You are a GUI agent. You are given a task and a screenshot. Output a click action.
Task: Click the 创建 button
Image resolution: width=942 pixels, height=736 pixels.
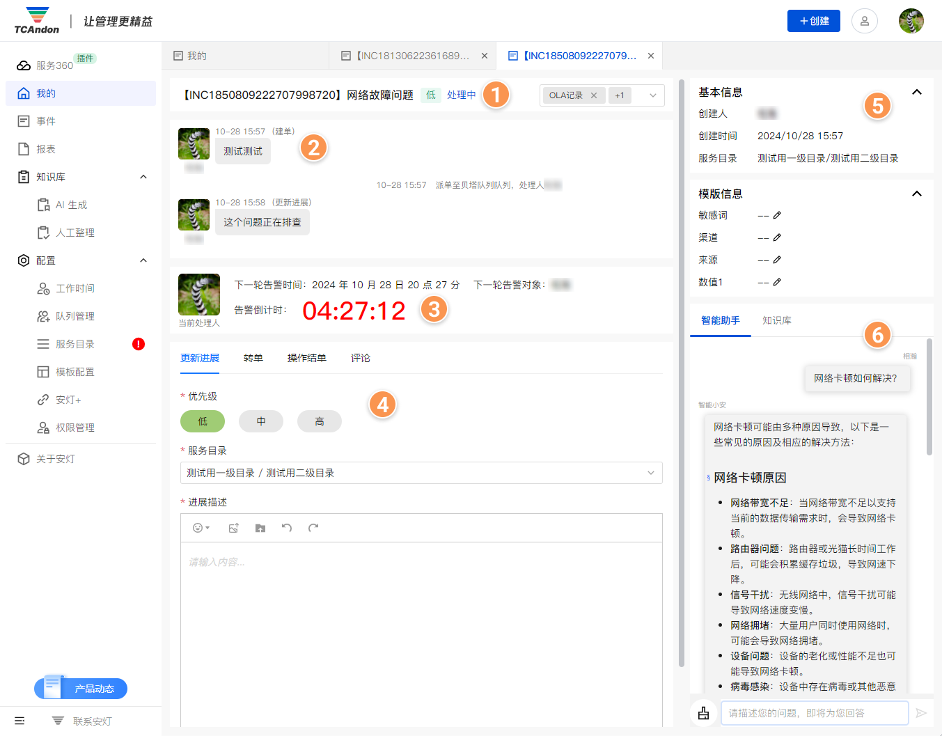click(813, 21)
